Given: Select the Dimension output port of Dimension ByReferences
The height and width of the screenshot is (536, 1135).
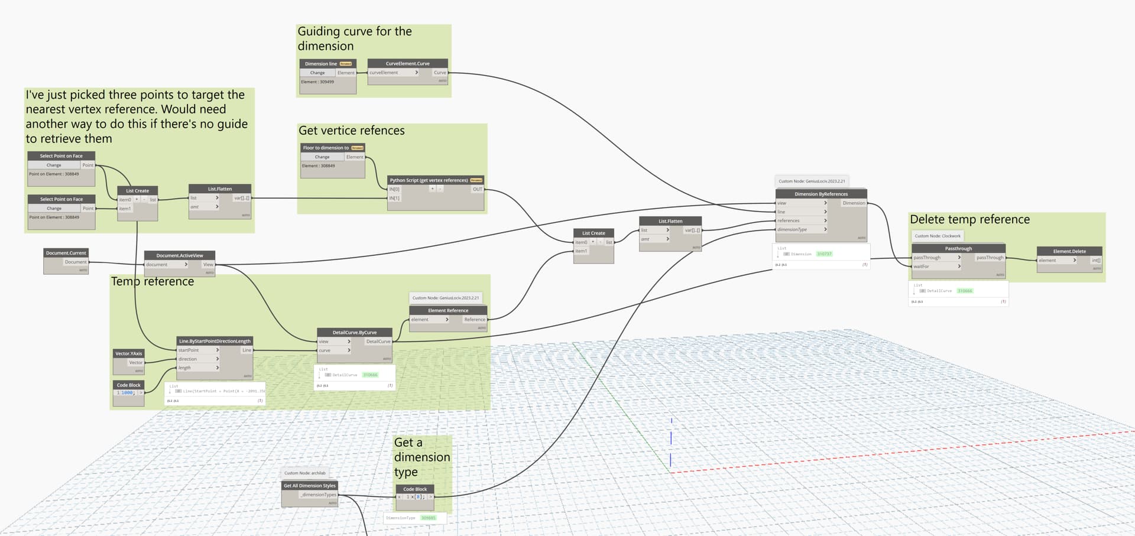Looking at the screenshot, I should (854, 203).
